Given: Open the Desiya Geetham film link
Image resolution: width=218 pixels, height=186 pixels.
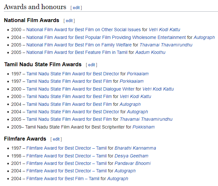Looking at the screenshot, I should point(132,156).
